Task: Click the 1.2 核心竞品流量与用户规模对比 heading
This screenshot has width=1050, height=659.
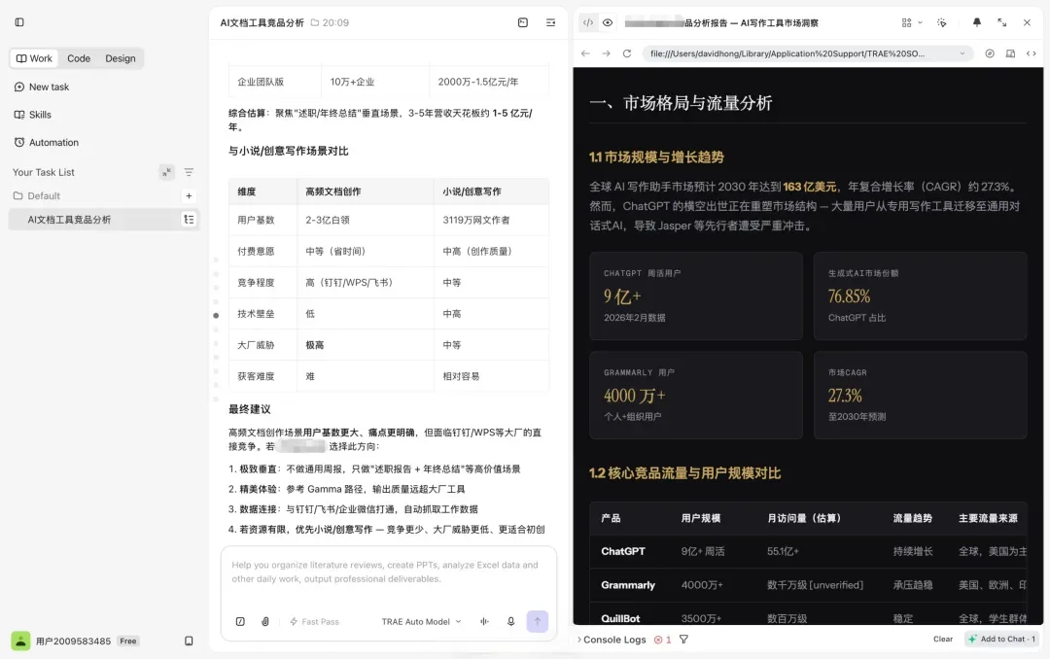Action: click(x=684, y=472)
